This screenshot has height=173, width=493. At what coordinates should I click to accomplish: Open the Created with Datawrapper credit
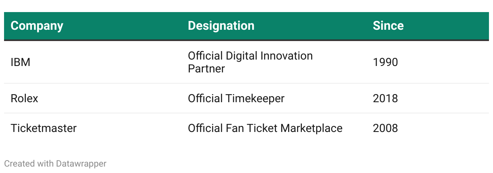(55, 164)
